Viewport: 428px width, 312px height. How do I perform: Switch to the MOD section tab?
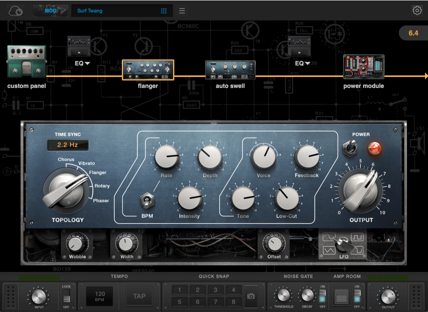[50, 10]
